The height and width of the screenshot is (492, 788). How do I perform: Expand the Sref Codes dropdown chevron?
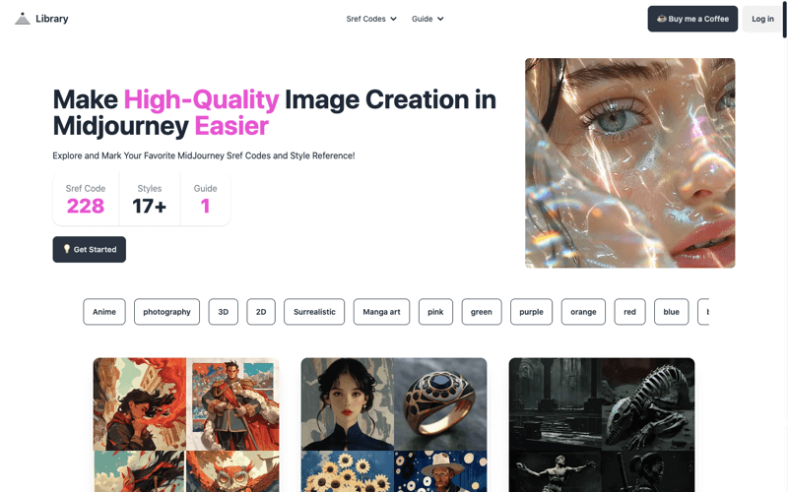393,19
